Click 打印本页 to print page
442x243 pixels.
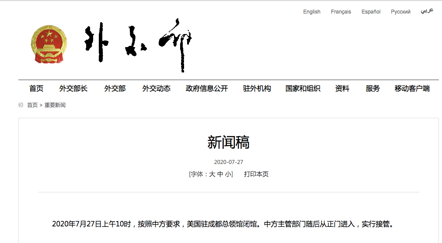pyautogui.click(x=256, y=174)
